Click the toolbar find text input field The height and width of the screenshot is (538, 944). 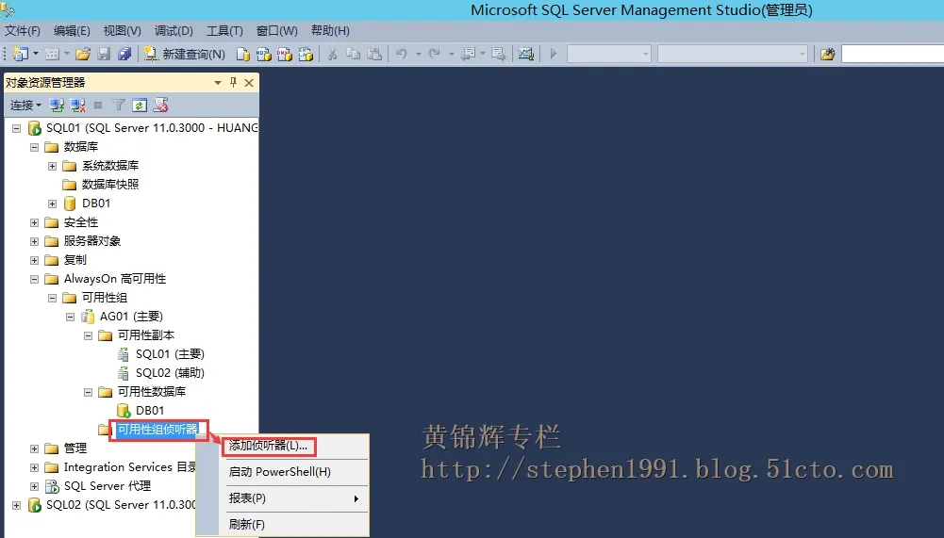click(x=892, y=54)
